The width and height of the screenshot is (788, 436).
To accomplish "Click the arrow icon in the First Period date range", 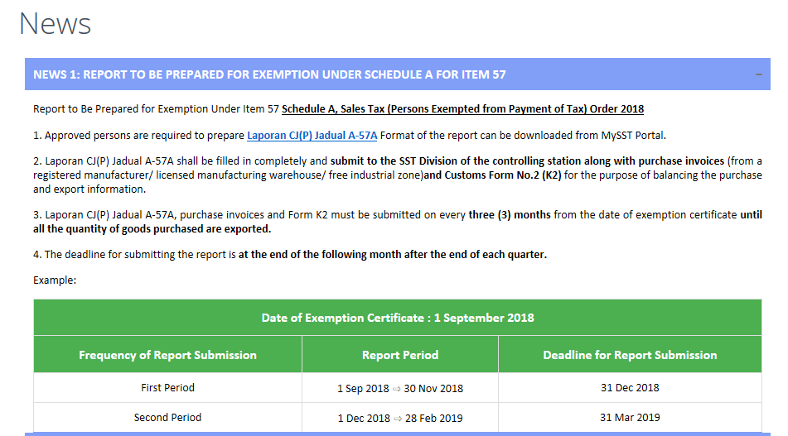I will (397, 389).
